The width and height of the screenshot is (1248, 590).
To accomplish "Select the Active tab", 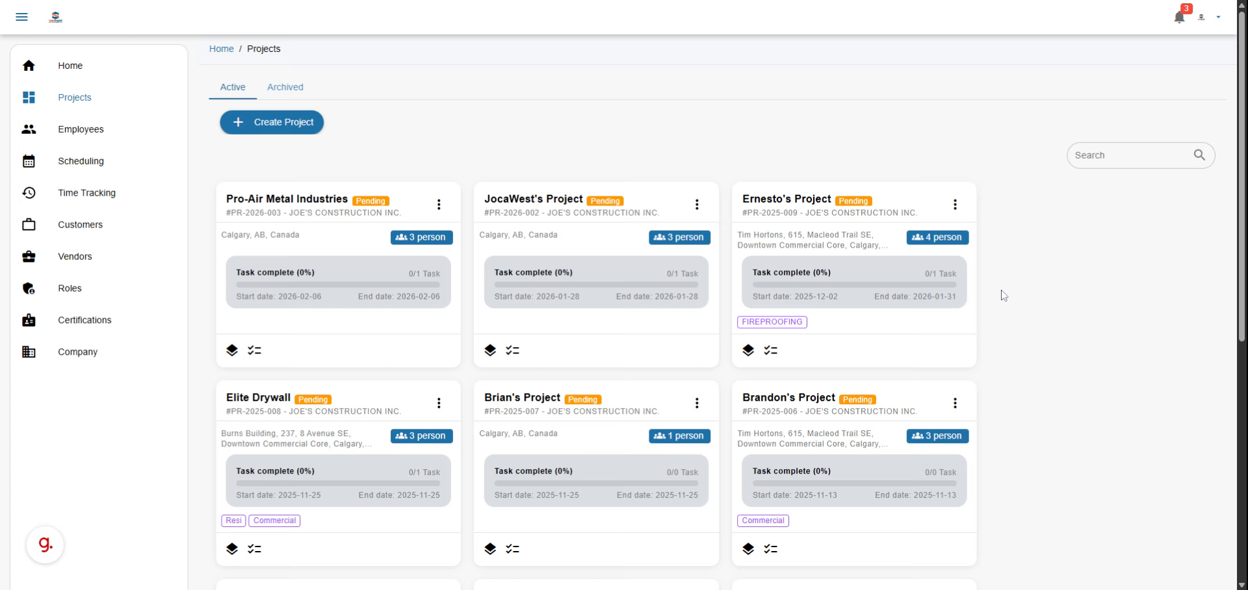I will click(x=233, y=87).
